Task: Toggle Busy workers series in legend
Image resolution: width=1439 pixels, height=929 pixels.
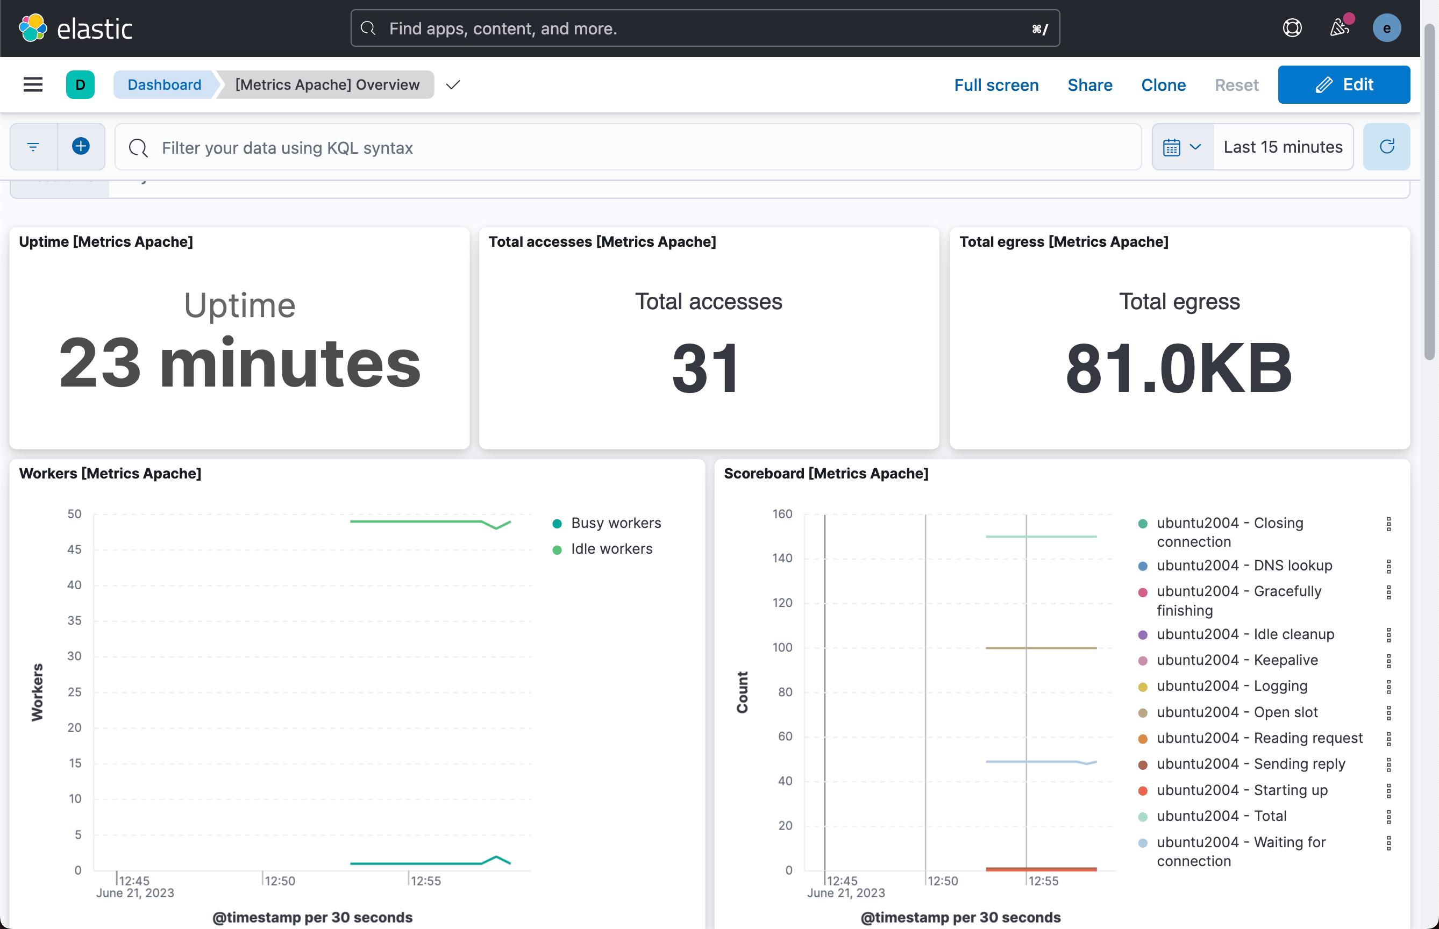Action: coord(615,523)
